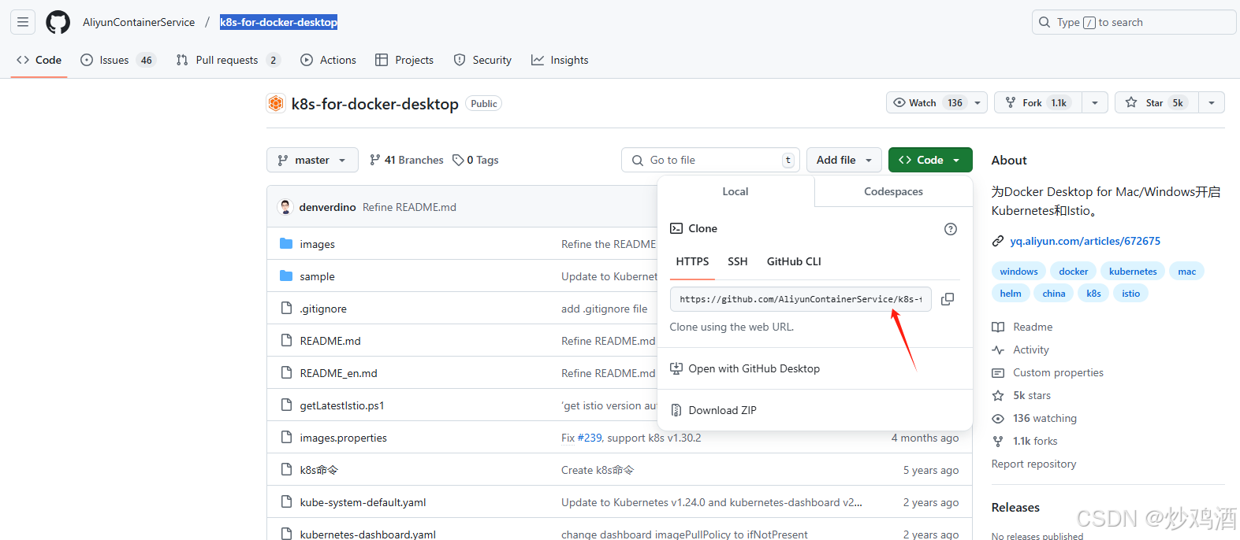This screenshot has height=540, width=1240.
Task: Open the getLatestIstio.ps1 file
Action: point(342,405)
